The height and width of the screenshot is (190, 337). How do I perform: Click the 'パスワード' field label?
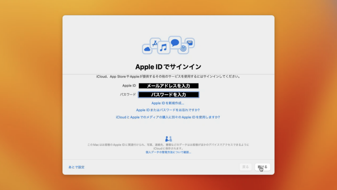(128, 95)
